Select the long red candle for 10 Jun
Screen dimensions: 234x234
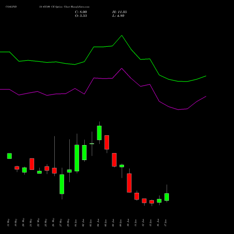click(x=129, y=183)
